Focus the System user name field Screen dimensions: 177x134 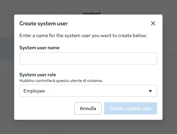click(88, 58)
